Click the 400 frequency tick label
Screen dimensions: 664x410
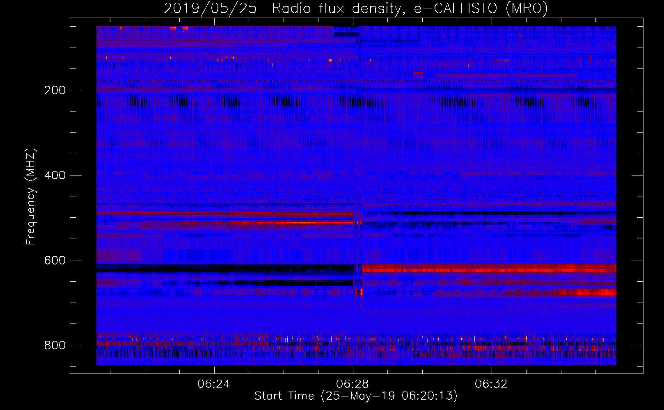(55, 175)
